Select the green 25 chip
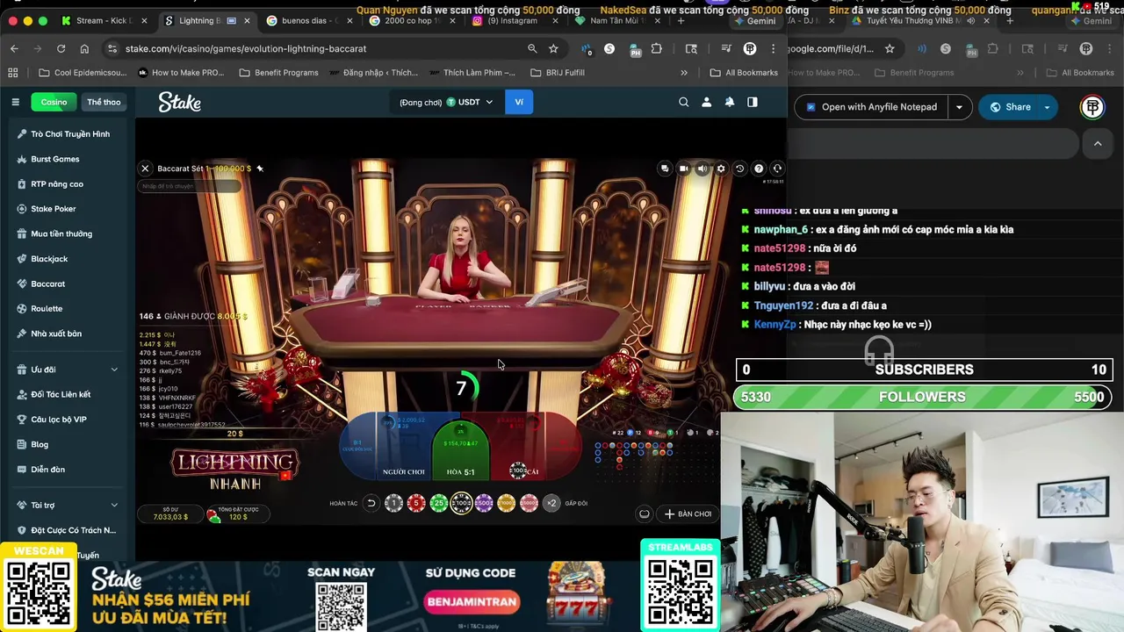The width and height of the screenshot is (1124, 632). click(439, 503)
